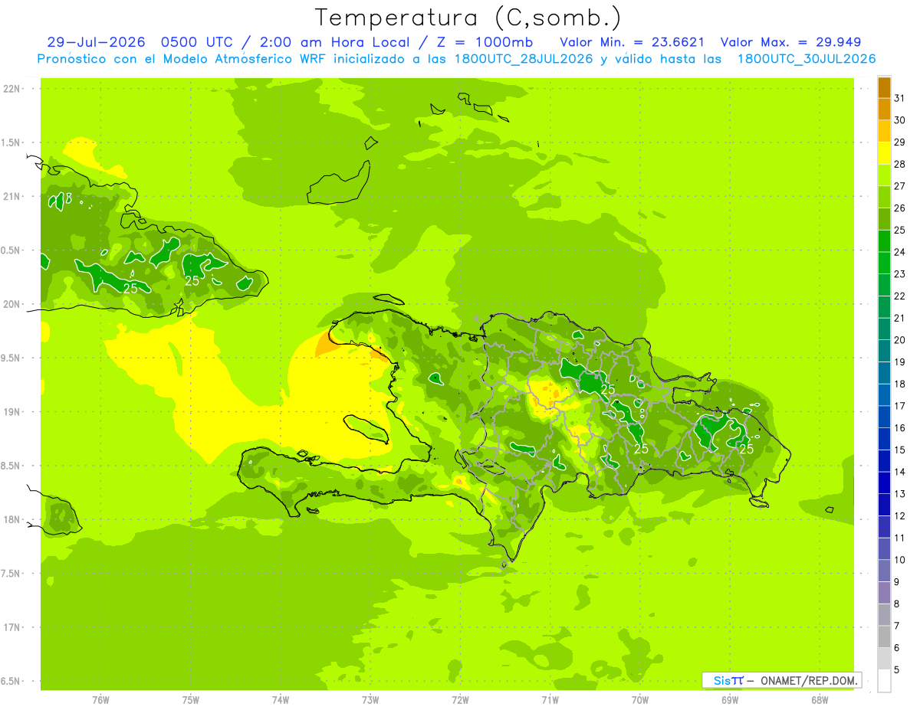Click the 22N latitude axis label
This screenshot has width=920, height=710.
[x=12, y=89]
